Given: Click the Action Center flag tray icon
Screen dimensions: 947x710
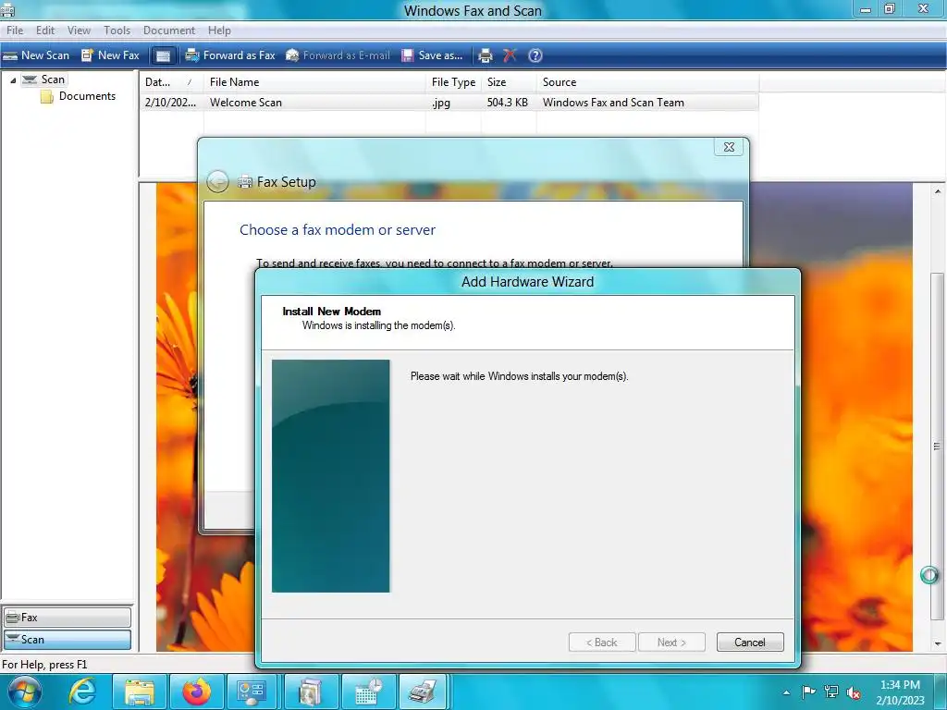Looking at the screenshot, I should (808, 692).
